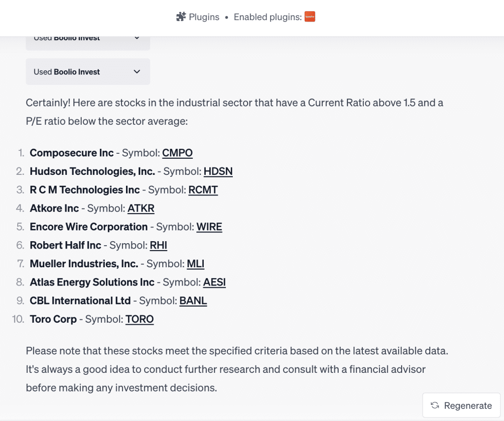The width and height of the screenshot is (504, 421).
Task: Click the 'Please note that these stocks' disclaimer
Action: tap(237, 369)
